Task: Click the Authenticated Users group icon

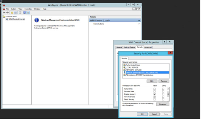Action: [x=124, y=65]
